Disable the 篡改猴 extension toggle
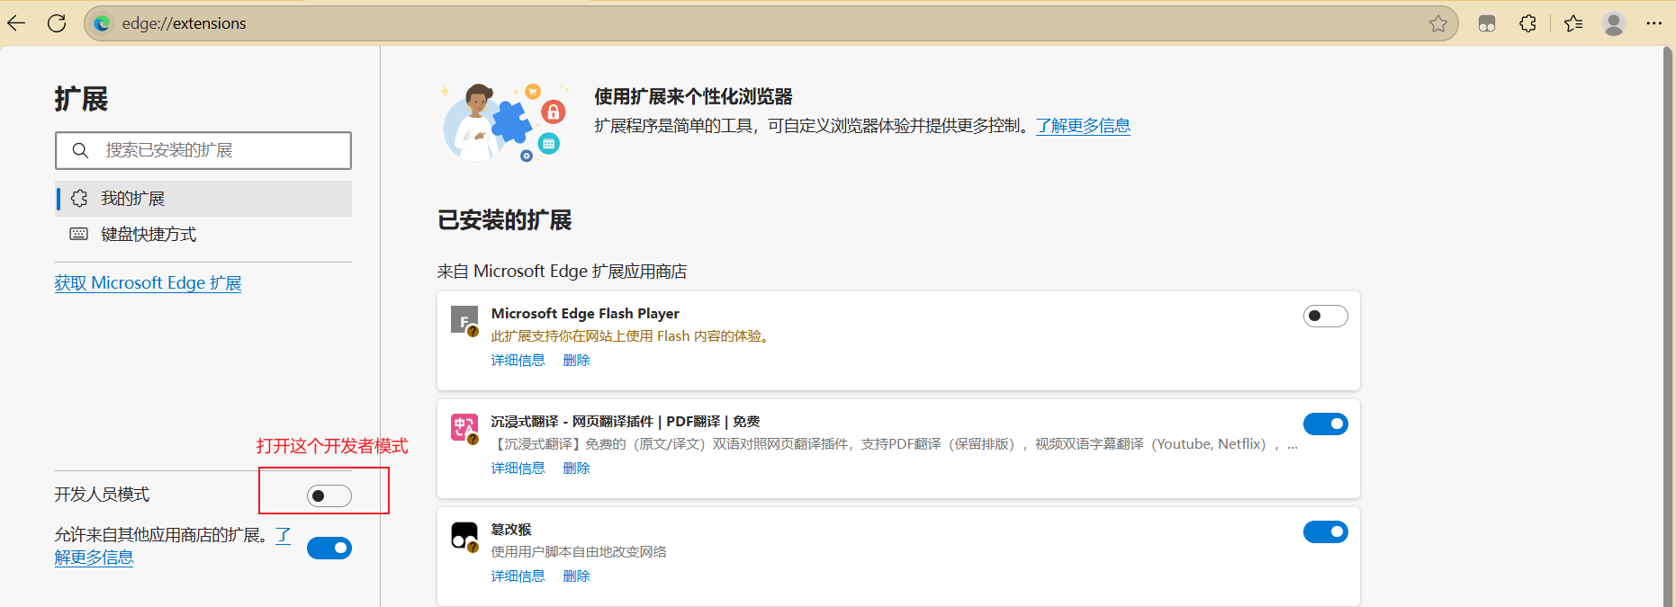The height and width of the screenshot is (607, 1676). [x=1325, y=531]
